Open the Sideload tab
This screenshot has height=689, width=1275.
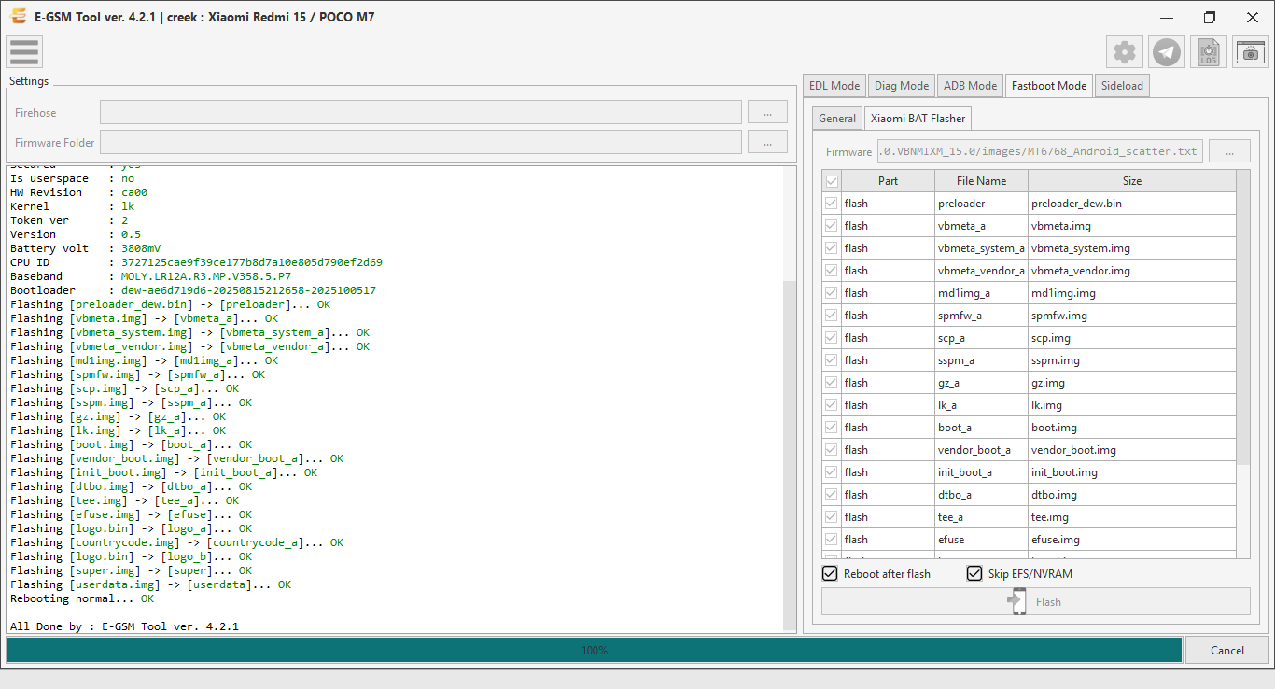[1122, 86]
